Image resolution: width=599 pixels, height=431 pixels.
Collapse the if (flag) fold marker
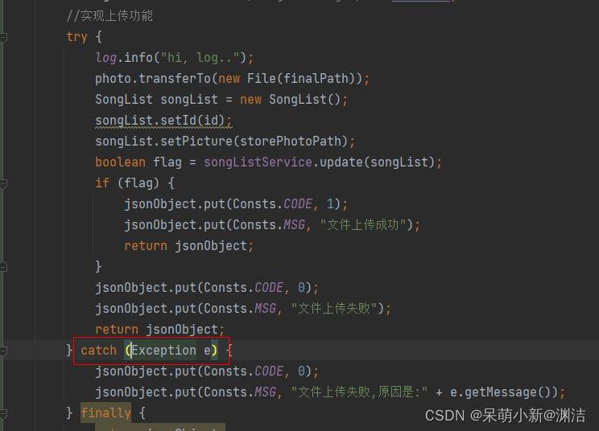(x=3, y=184)
